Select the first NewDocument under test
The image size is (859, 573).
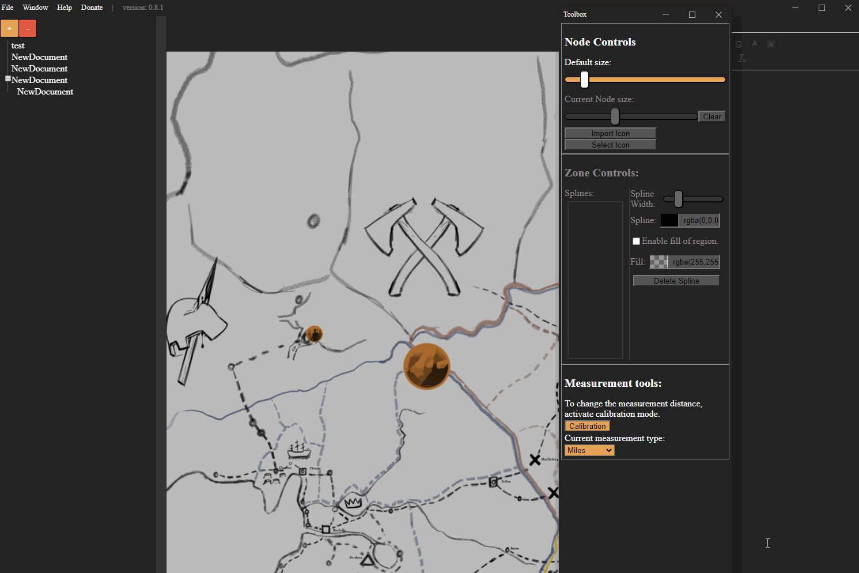tap(39, 57)
